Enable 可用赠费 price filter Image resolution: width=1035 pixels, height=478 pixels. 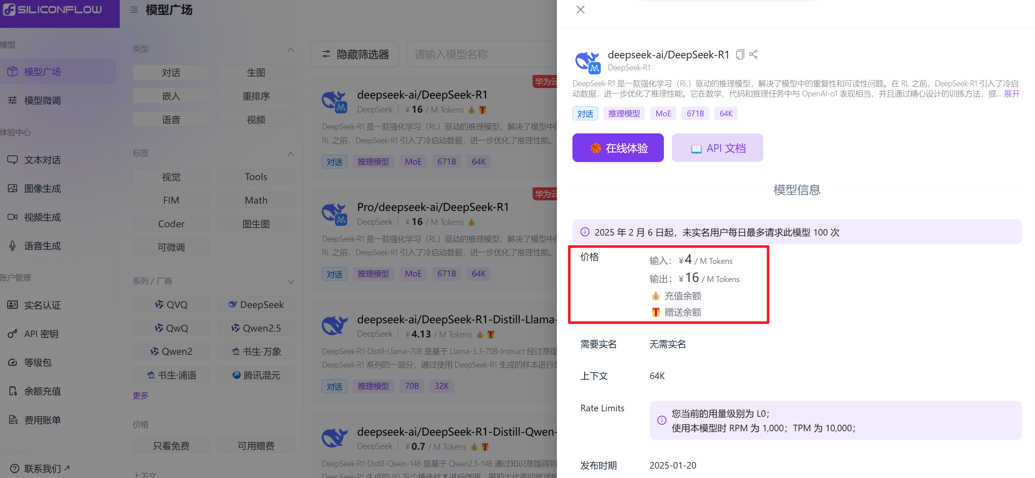[256, 446]
